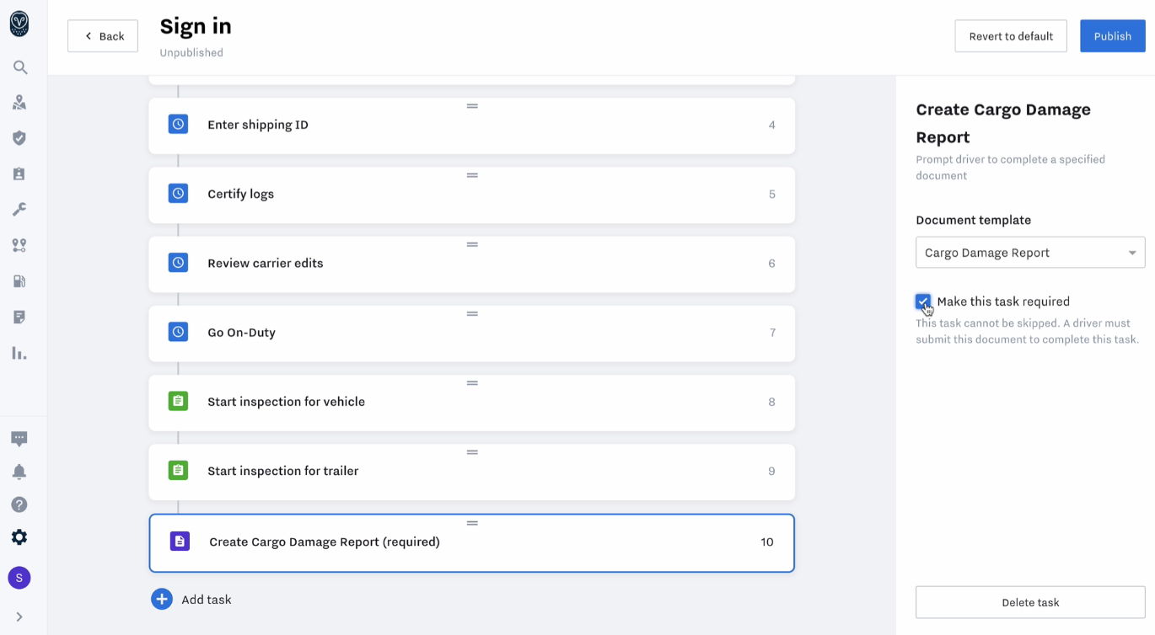Open the Cargo Damage Report template dropdown
The width and height of the screenshot is (1155, 635).
[x=1029, y=252]
